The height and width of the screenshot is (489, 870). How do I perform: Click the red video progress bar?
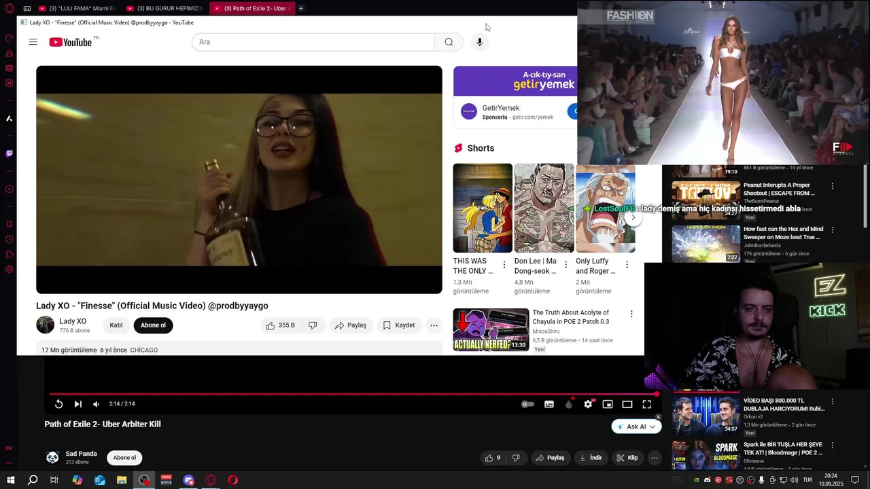[353, 393]
